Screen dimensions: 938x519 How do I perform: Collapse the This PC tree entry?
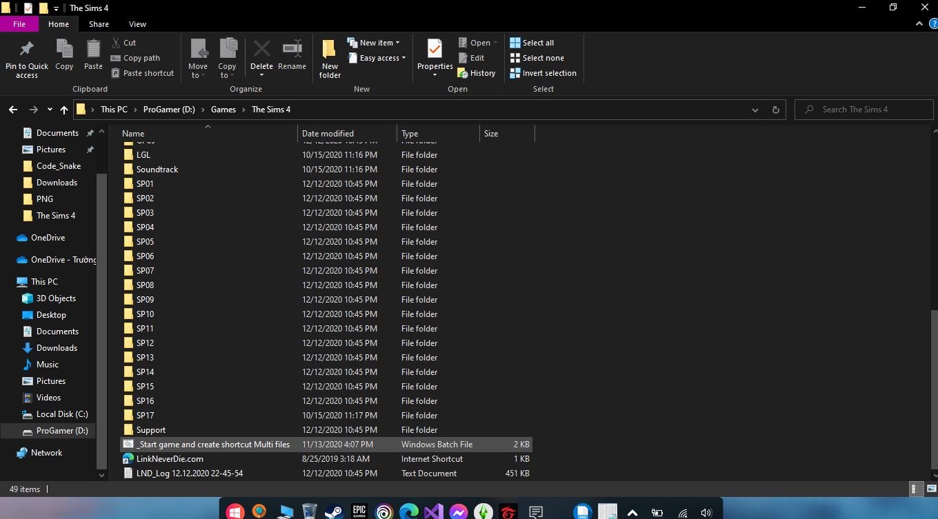coord(12,281)
